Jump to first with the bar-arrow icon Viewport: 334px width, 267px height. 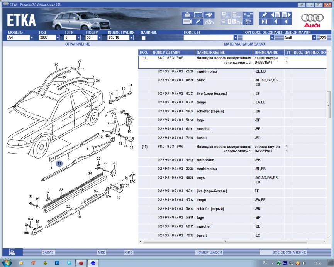(275, 22)
